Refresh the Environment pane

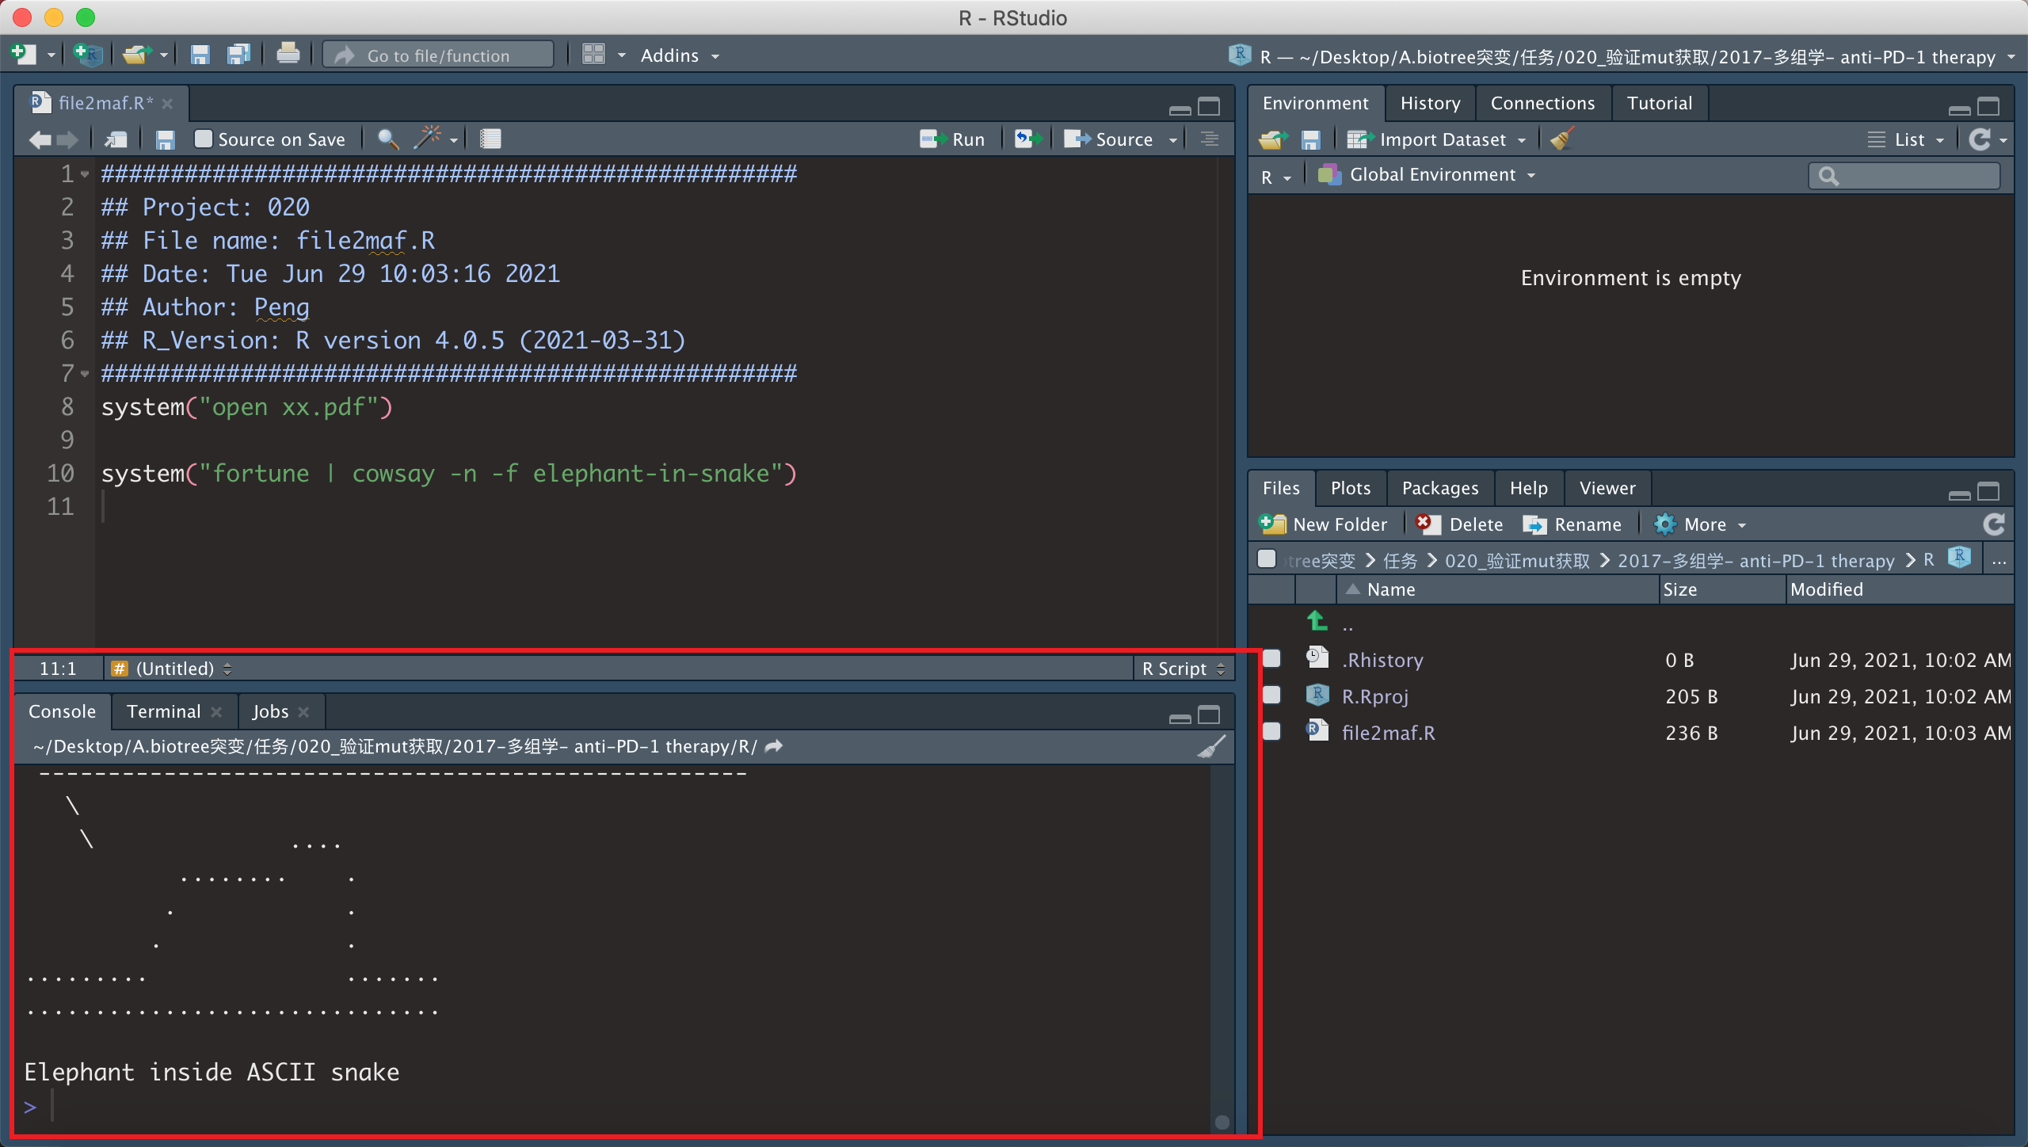coord(1980,139)
